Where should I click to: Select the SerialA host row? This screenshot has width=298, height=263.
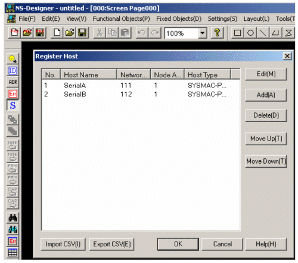click(x=141, y=86)
